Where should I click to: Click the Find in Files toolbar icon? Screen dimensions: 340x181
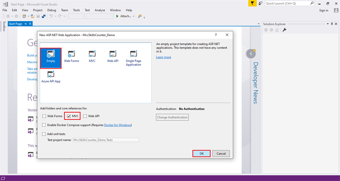[140, 16]
